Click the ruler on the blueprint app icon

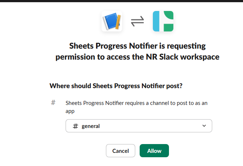click(118, 22)
